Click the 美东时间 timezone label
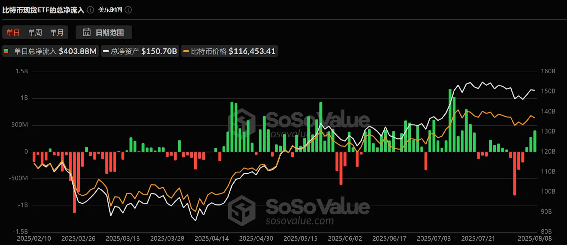 tap(110, 10)
